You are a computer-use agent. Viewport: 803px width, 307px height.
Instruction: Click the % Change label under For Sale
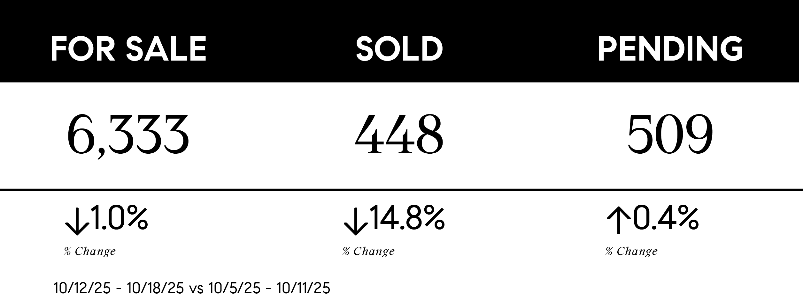point(90,252)
